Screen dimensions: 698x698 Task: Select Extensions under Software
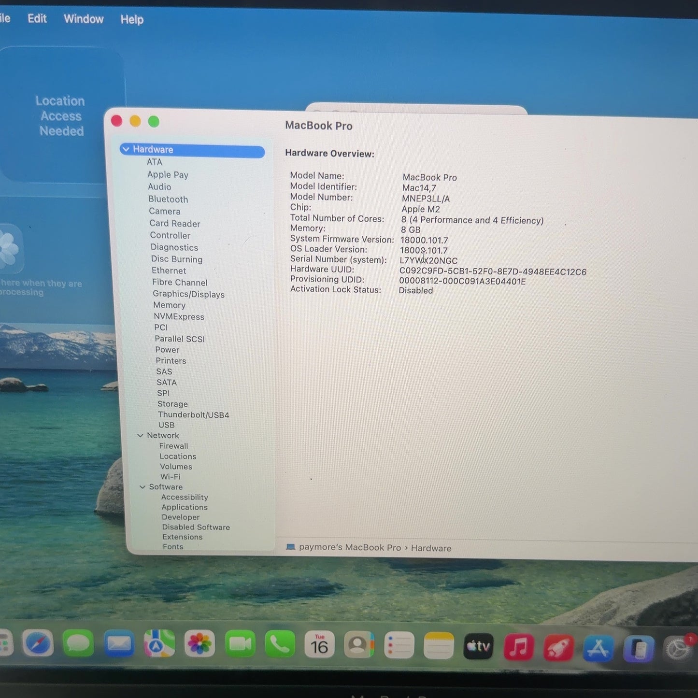tap(182, 537)
